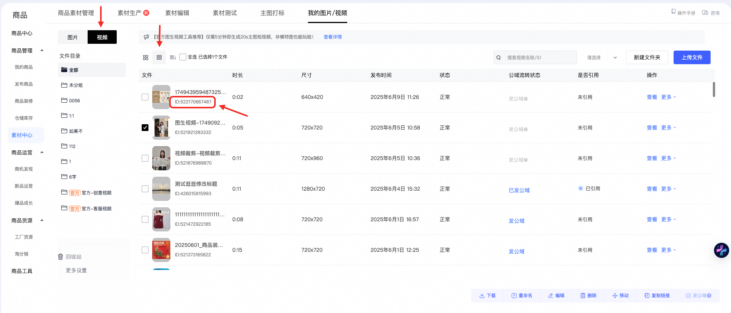The width and height of the screenshot is (731, 313).
Task: Open 更多 menu for 测试逛逛修改标题 row
Action: click(x=668, y=189)
